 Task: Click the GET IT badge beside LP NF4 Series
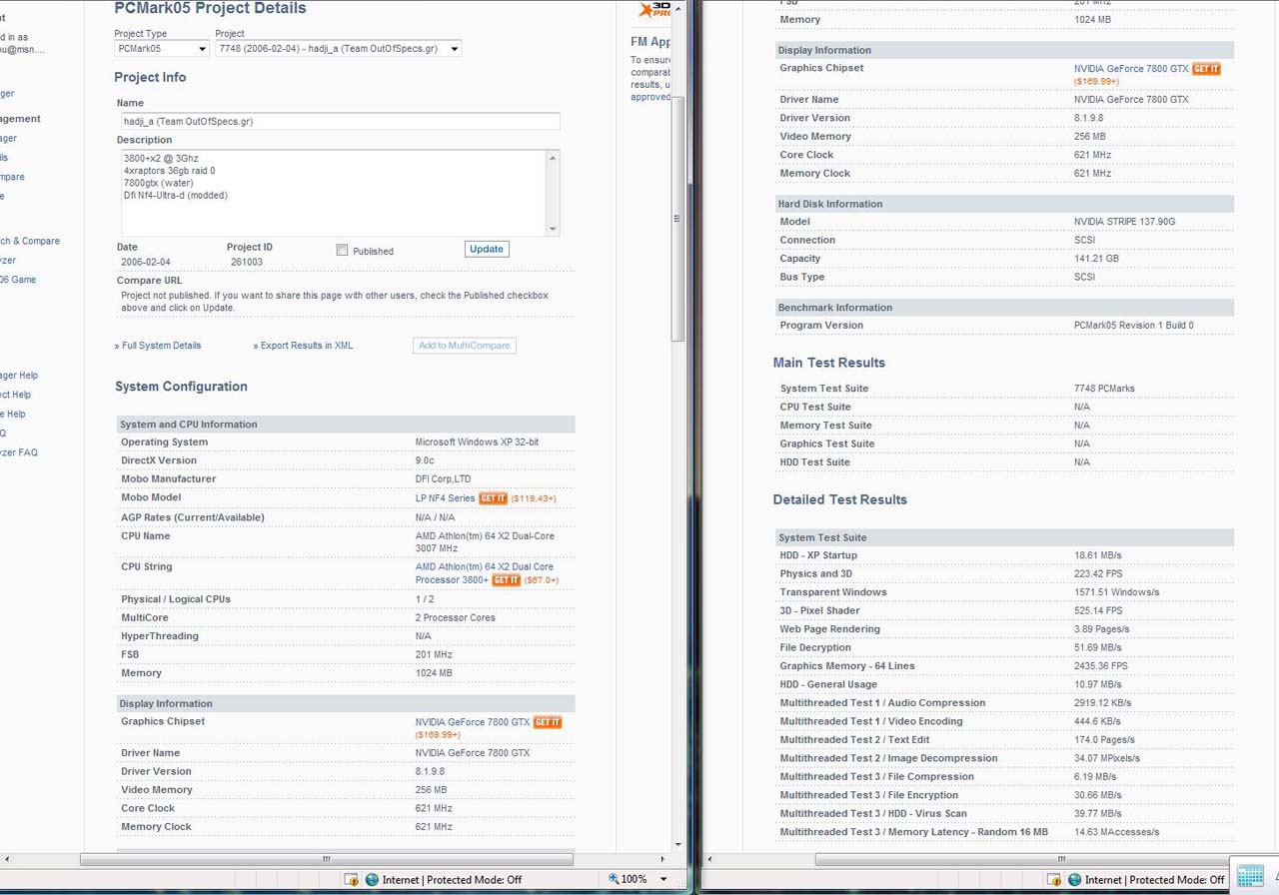[494, 498]
